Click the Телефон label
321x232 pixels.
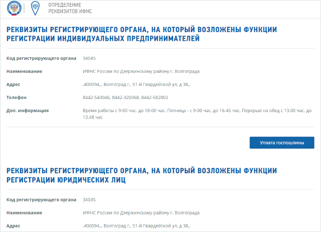[x=17, y=98]
